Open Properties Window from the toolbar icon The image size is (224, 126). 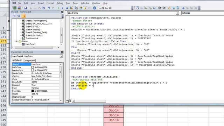81,8
